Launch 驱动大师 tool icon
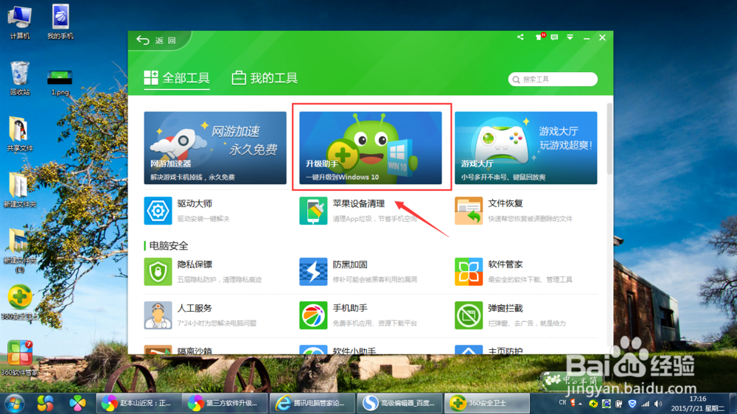This screenshot has height=414, width=737. click(158, 211)
